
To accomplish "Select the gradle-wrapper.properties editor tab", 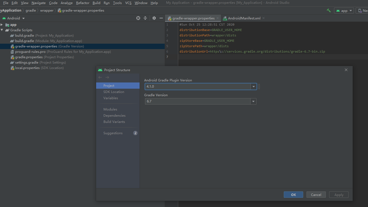I will pos(193,18).
